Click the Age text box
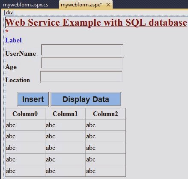 point(82,63)
